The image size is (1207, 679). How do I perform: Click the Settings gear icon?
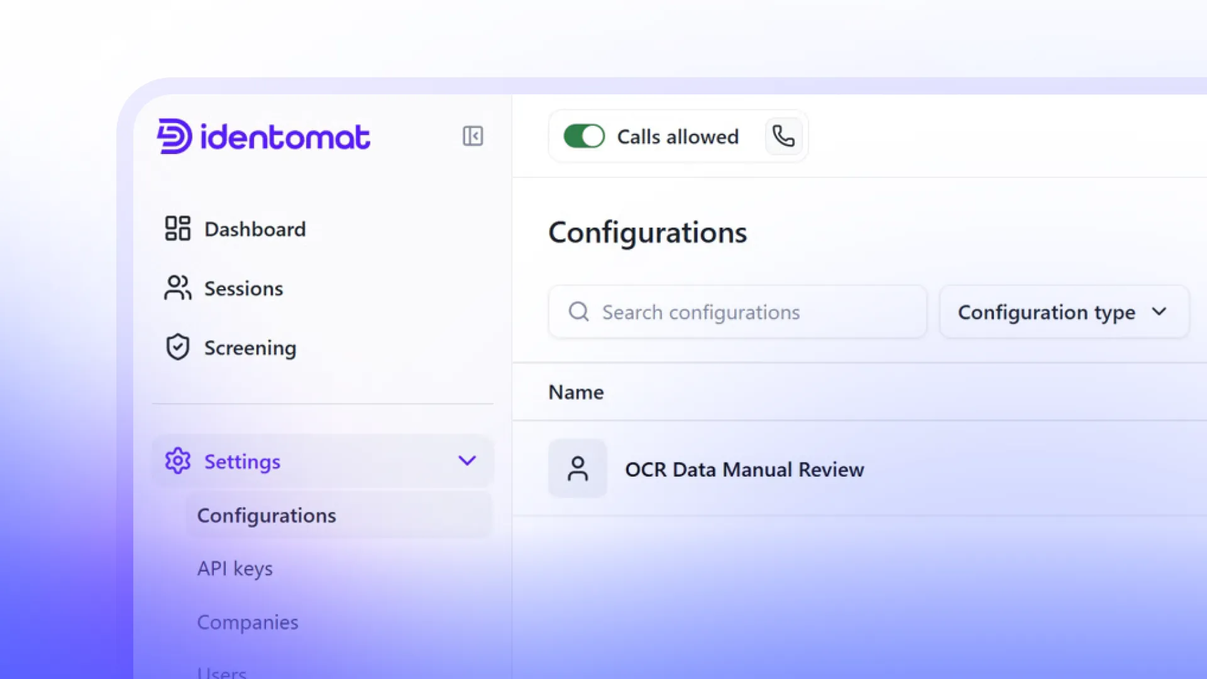tap(177, 461)
